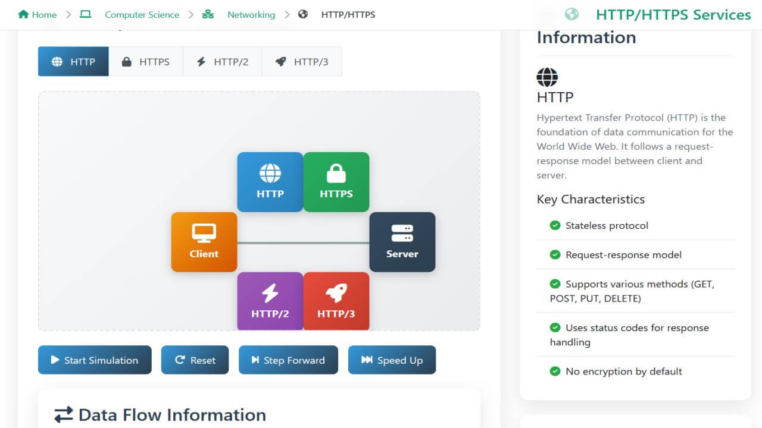Open the Home breadcrumb link
This screenshot has width=762, height=428.
(38, 14)
